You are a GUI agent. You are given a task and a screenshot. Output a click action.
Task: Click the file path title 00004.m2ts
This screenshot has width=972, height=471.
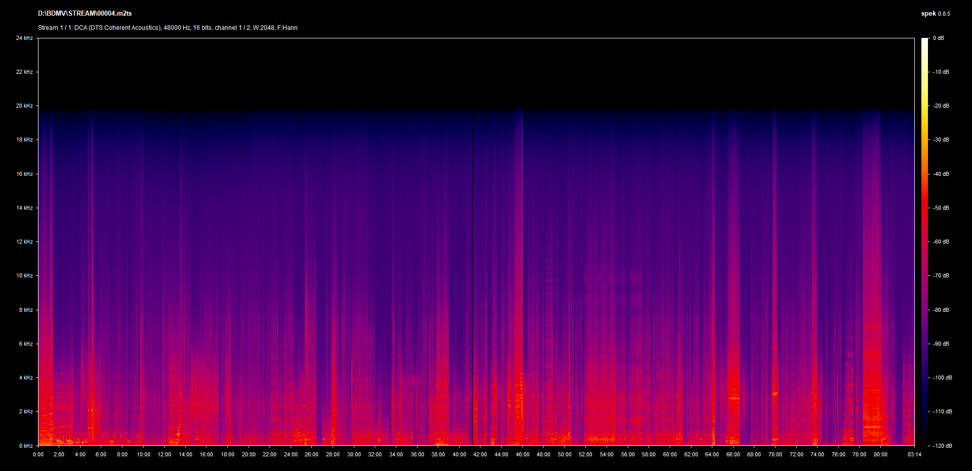pos(85,14)
